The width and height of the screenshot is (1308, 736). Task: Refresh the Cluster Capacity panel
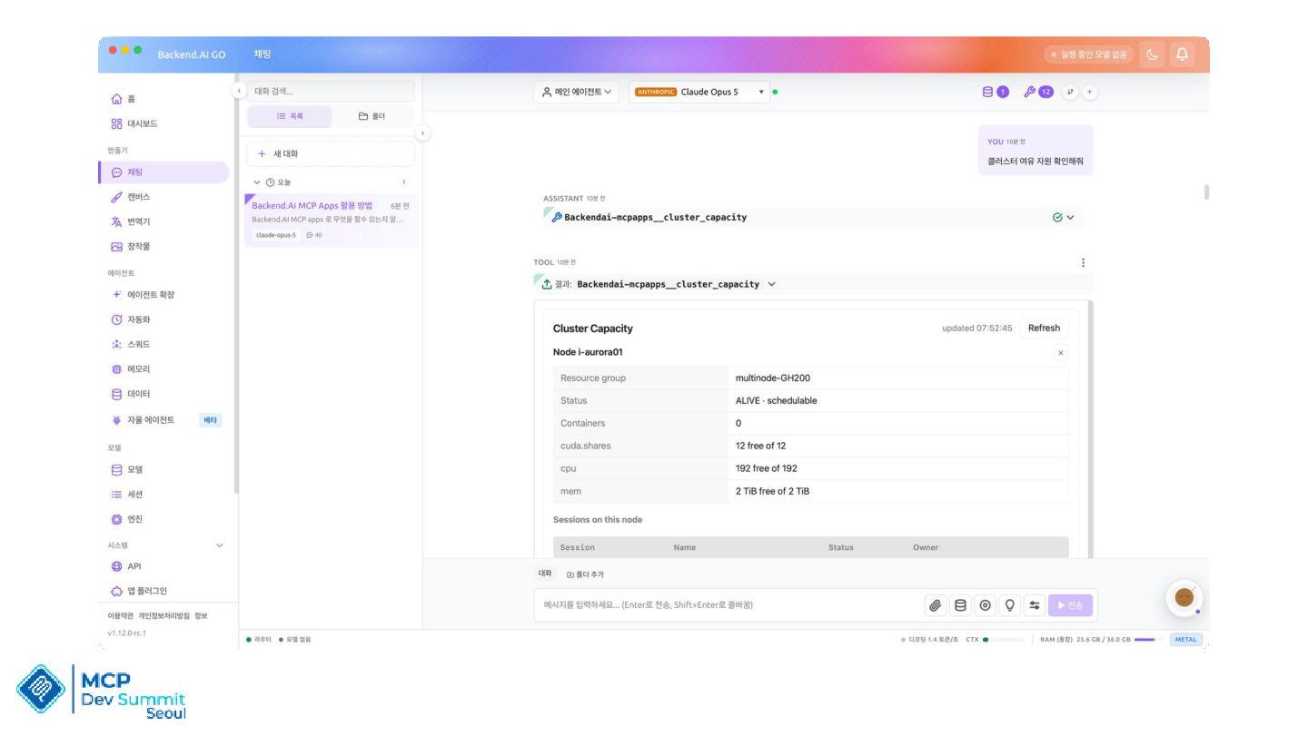click(x=1044, y=329)
